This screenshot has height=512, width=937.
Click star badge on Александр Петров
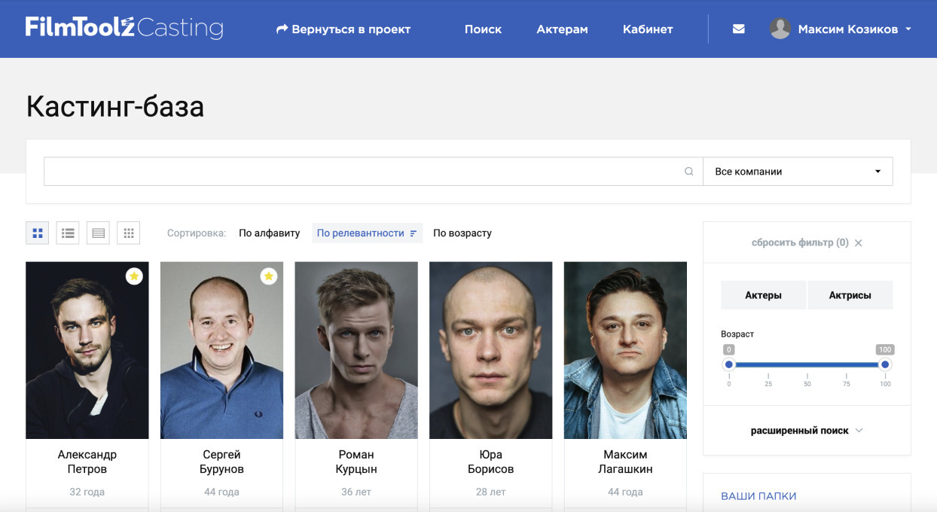pos(134,276)
